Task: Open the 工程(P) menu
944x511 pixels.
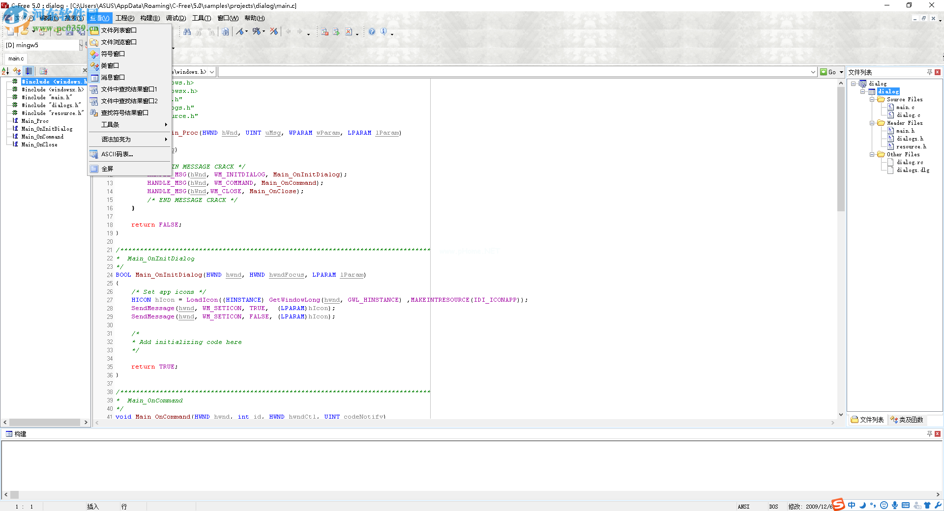Action: click(x=125, y=18)
